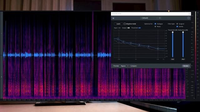
Task: Close the Voice De-noise window
Action: pos(190,14)
